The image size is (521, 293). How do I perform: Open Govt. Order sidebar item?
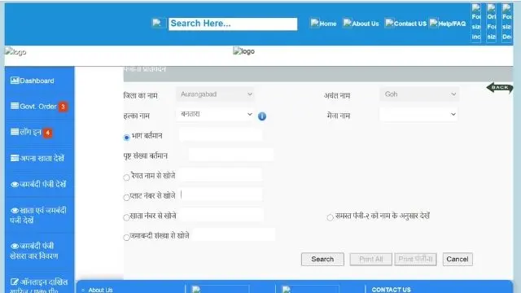39,107
